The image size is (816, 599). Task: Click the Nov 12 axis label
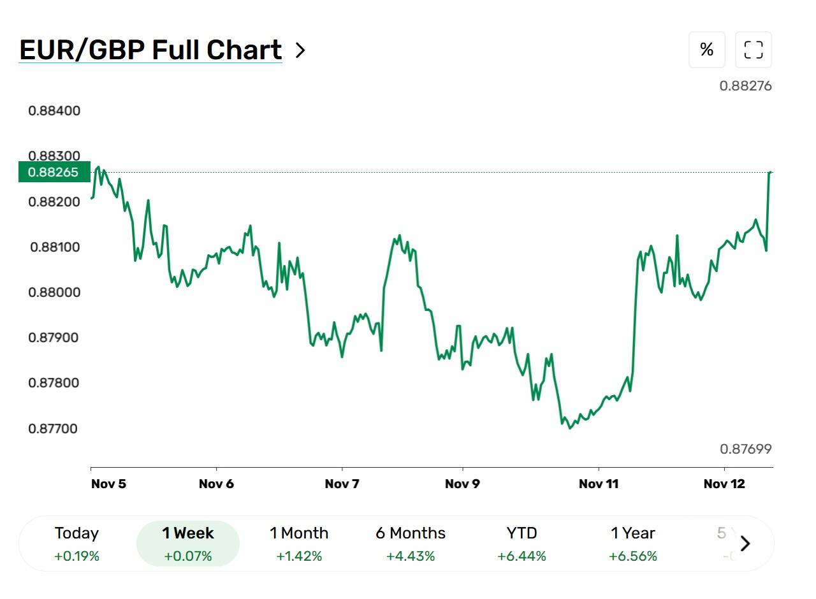click(x=724, y=484)
